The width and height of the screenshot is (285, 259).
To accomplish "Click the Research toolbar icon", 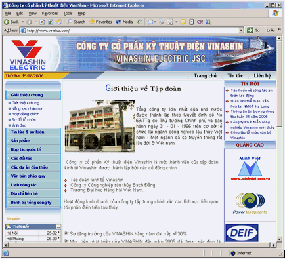I will coord(192,22).
